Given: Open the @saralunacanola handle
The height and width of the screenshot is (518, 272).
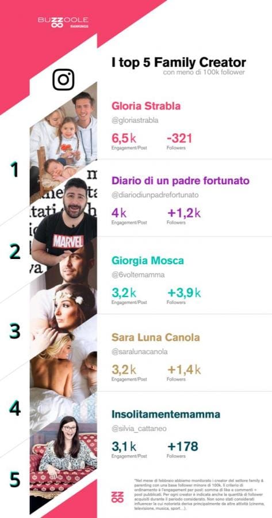Looking at the screenshot, I should tap(140, 352).
